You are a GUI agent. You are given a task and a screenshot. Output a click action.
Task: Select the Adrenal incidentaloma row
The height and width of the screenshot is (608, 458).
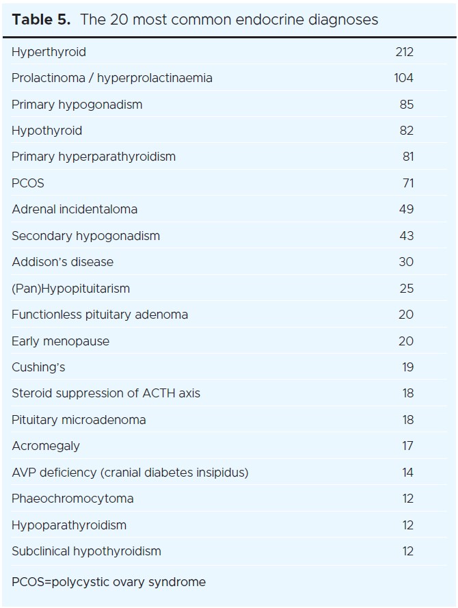click(75, 209)
